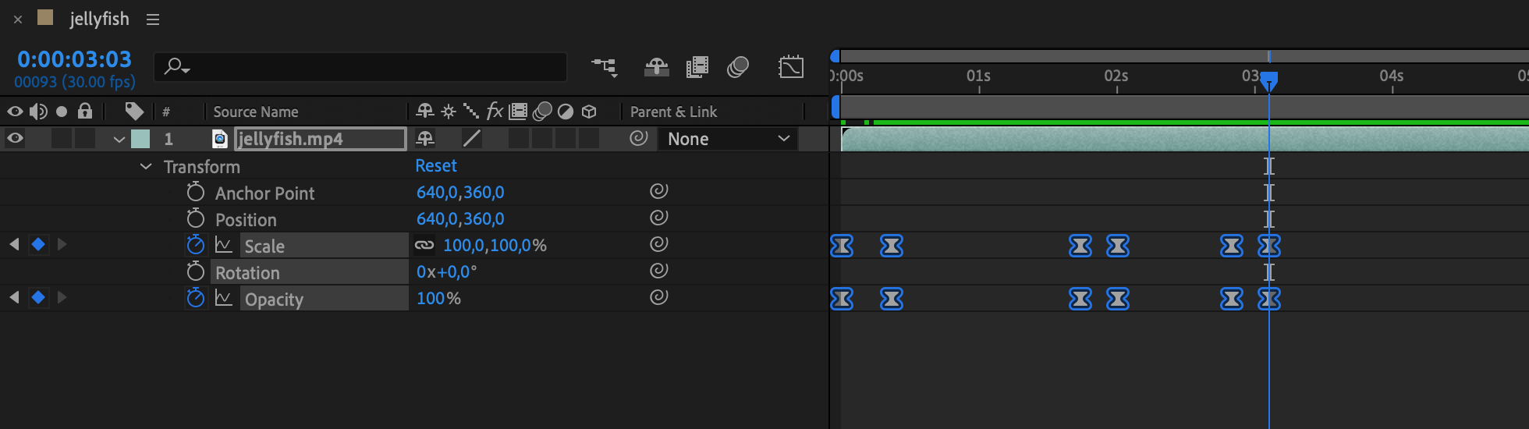Enable motion blur for the composition

pyautogui.click(x=737, y=68)
